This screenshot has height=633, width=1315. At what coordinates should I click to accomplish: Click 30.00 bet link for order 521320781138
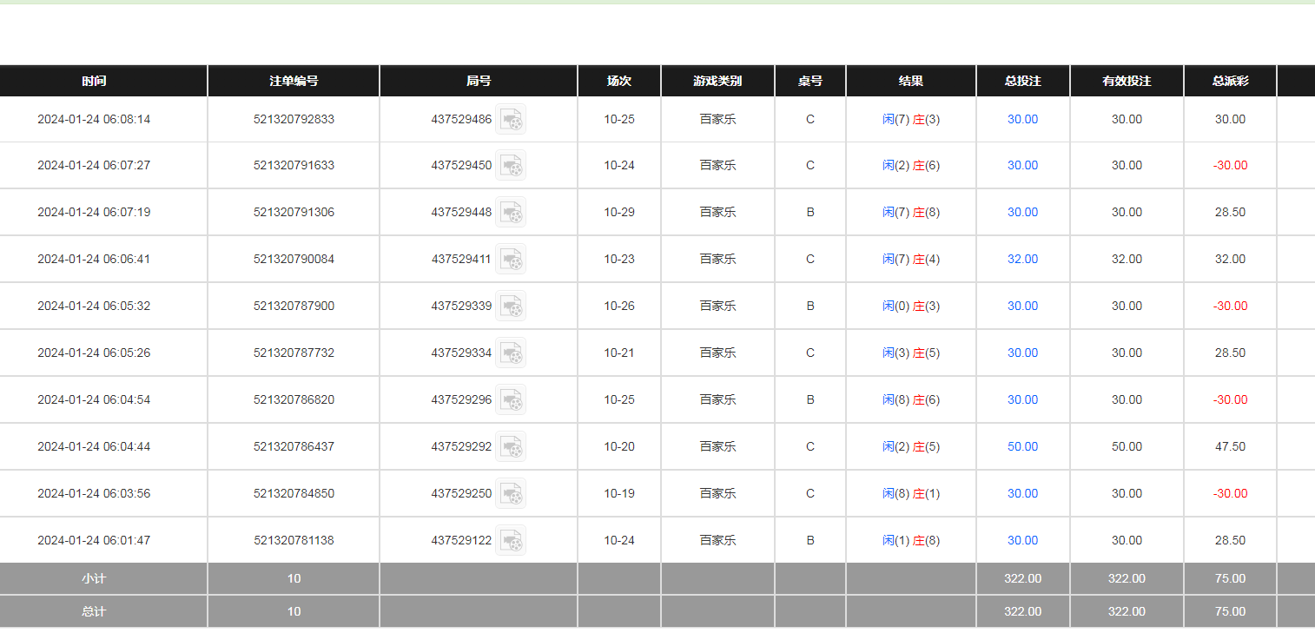coord(1022,540)
